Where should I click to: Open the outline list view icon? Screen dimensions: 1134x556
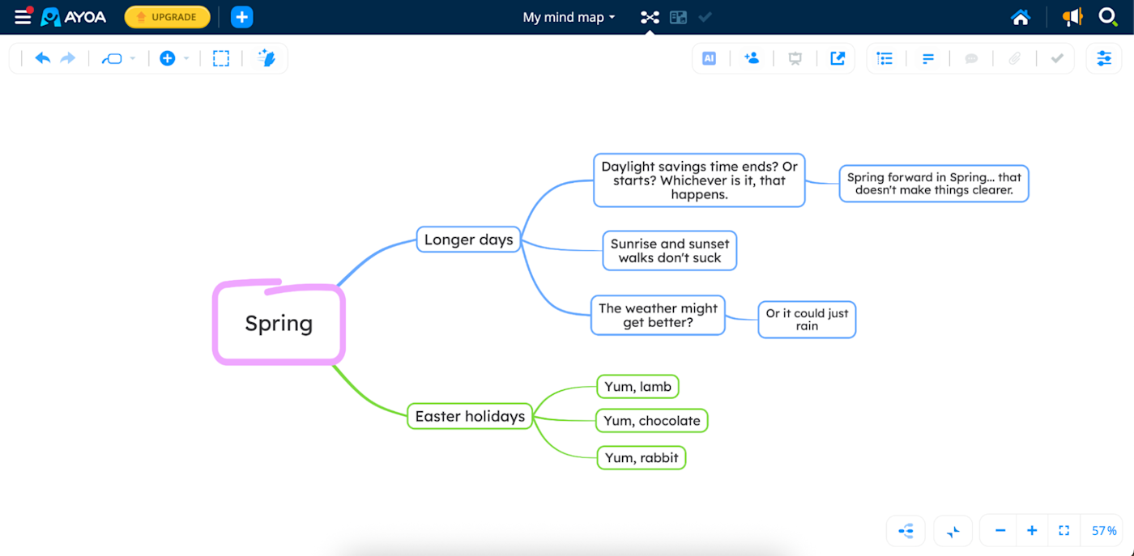coord(885,58)
